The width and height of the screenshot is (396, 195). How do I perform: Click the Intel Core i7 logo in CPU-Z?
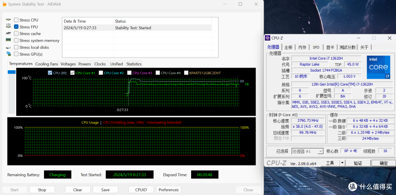tap(378, 67)
